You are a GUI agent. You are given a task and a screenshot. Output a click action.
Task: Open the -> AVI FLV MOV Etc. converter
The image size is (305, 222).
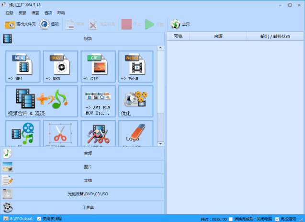coord(98,101)
